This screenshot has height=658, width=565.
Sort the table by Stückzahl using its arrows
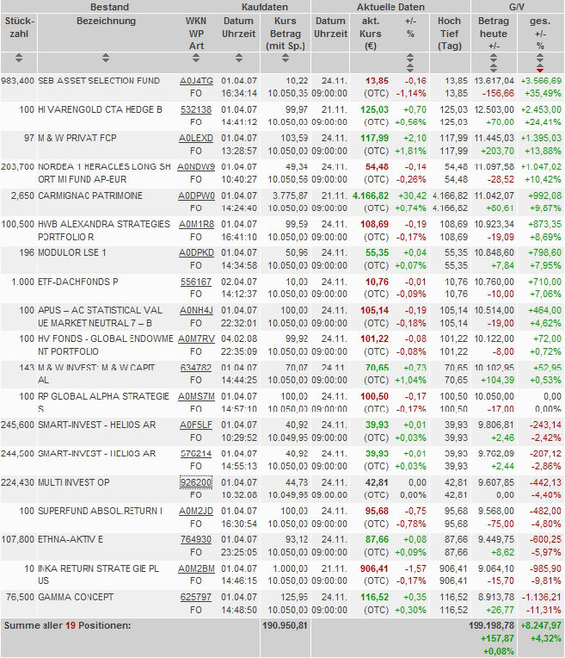(19, 58)
